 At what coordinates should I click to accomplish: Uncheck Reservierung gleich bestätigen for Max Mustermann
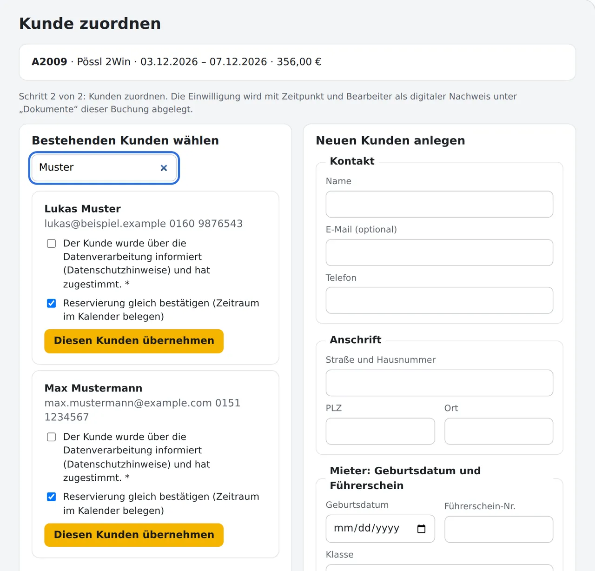52,497
